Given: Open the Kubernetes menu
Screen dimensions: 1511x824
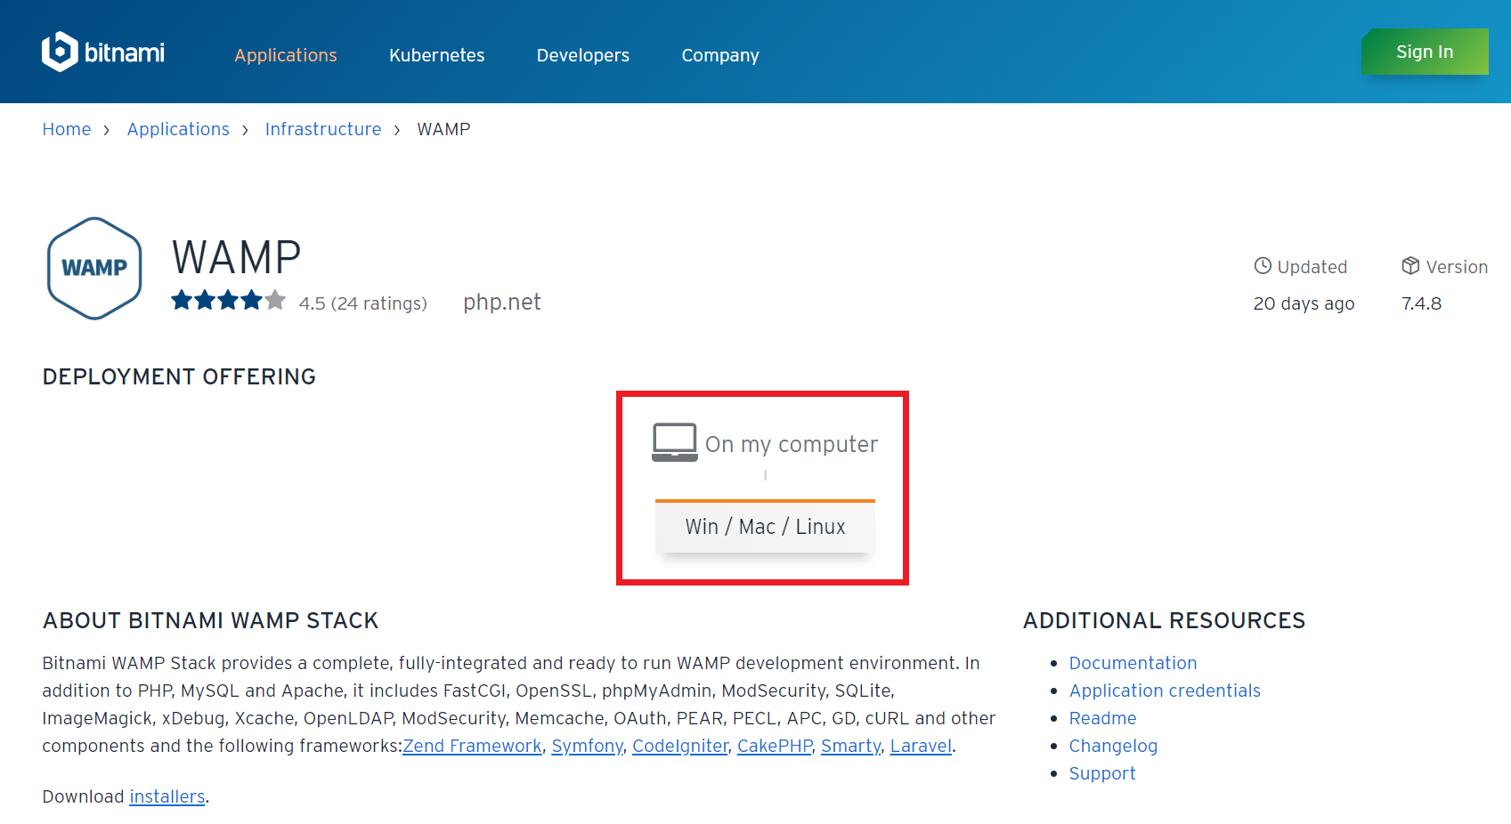Looking at the screenshot, I should (437, 55).
